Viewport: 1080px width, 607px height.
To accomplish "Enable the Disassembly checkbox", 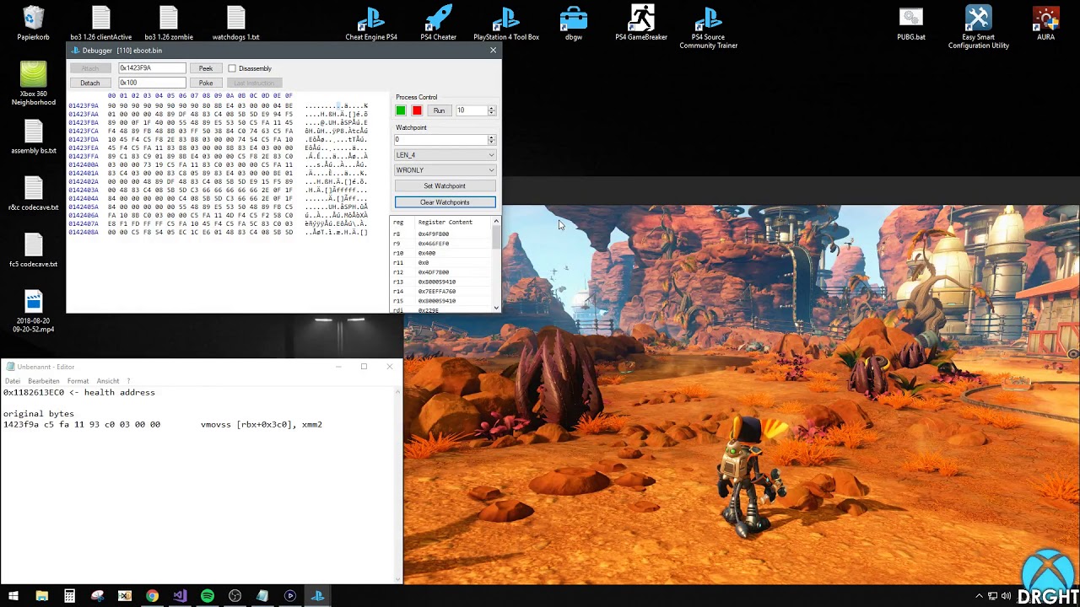I will click(x=232, y=68).
